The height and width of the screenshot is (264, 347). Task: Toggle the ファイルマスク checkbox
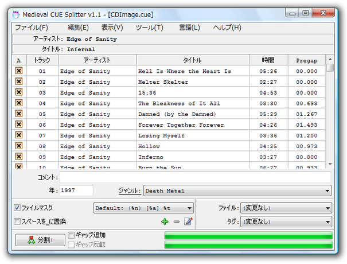pyautogui.click(x=17, y=208)
